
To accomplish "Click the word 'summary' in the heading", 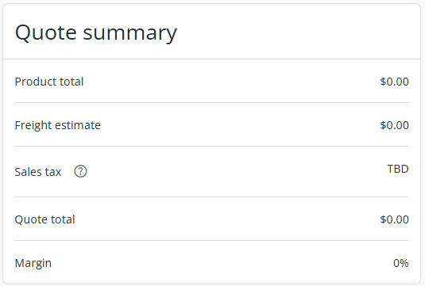I will [x=129, y=34].
